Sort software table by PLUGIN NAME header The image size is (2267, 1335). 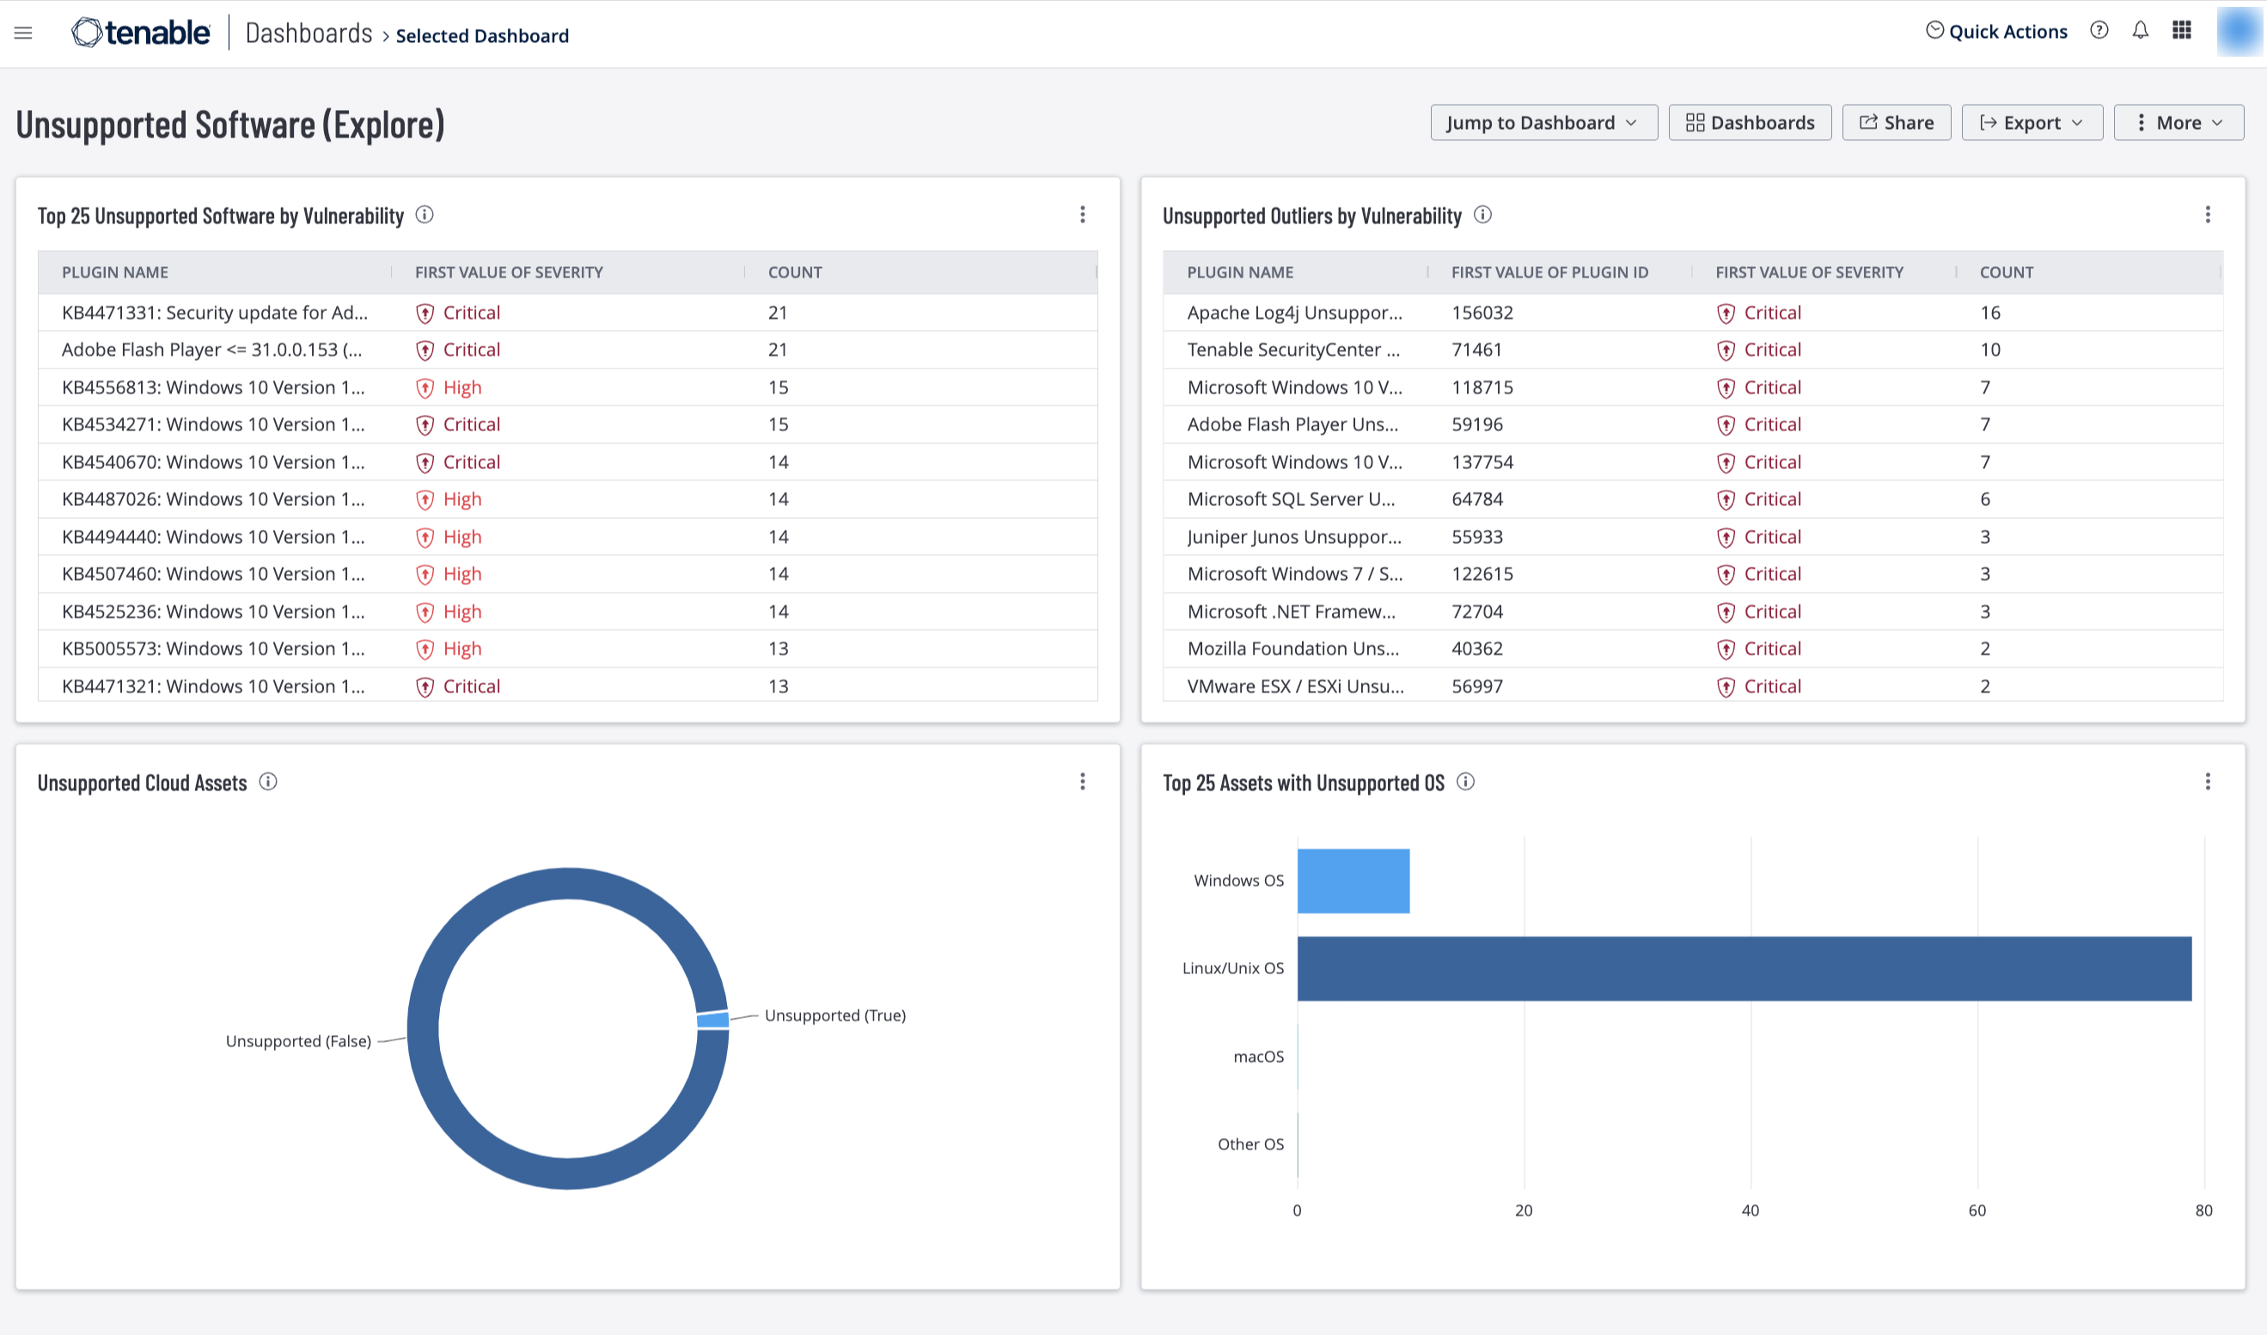pyautogui.click(x=115, y=272)
